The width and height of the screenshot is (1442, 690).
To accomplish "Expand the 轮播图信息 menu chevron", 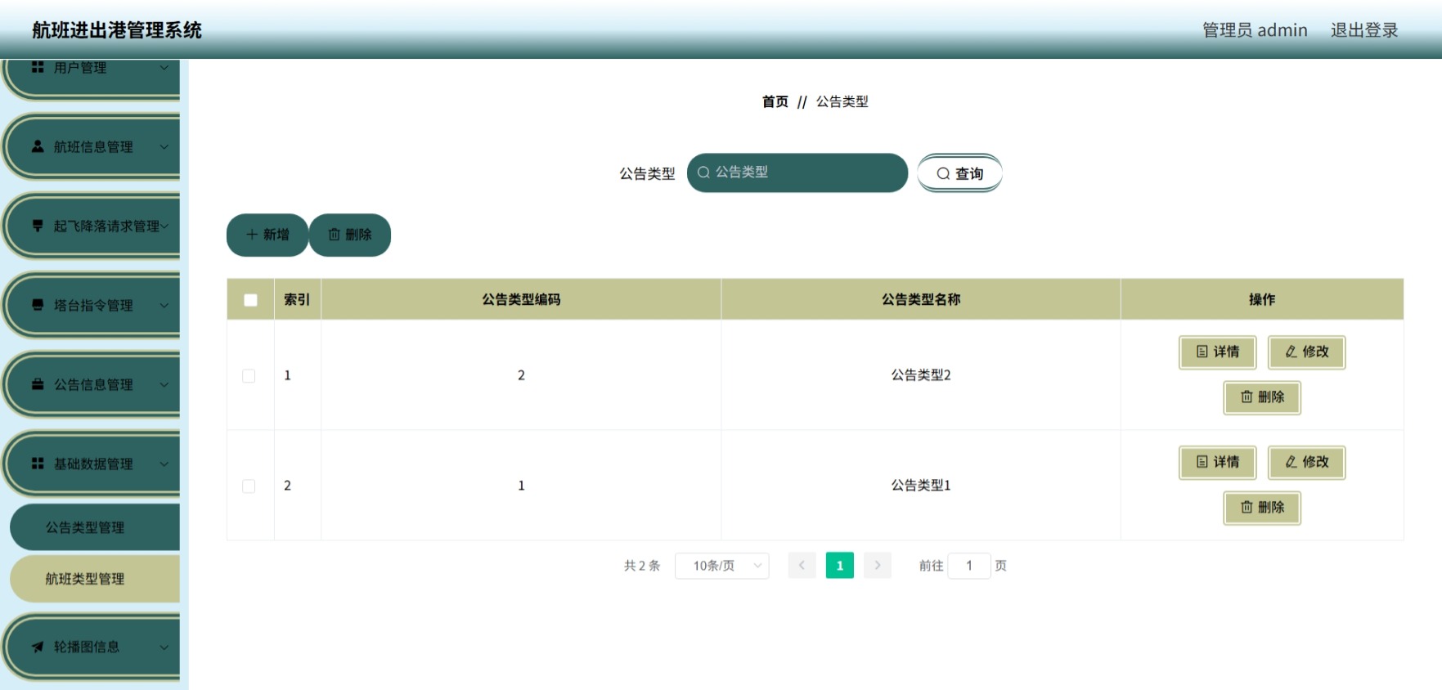I will point(164,647).
